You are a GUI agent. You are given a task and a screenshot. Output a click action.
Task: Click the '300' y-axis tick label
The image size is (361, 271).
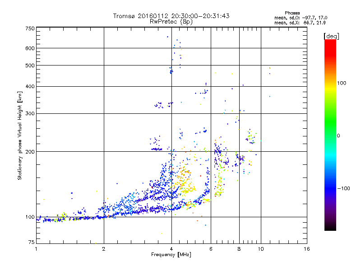(30, 113)
